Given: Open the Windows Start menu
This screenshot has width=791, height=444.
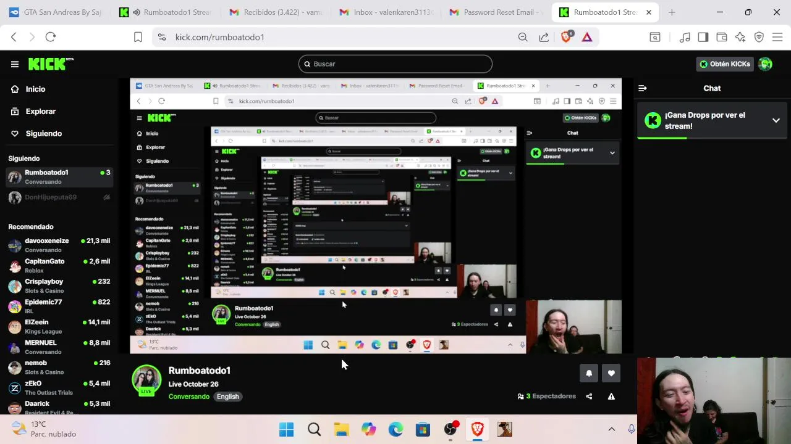Looking at the screenshot, I should point(287,429).
